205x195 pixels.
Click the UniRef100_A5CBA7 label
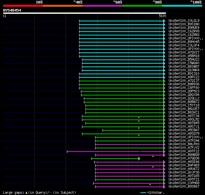click(x=184, y=130)
